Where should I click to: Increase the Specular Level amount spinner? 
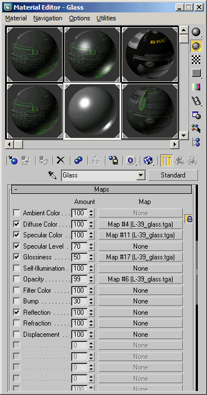91,244
